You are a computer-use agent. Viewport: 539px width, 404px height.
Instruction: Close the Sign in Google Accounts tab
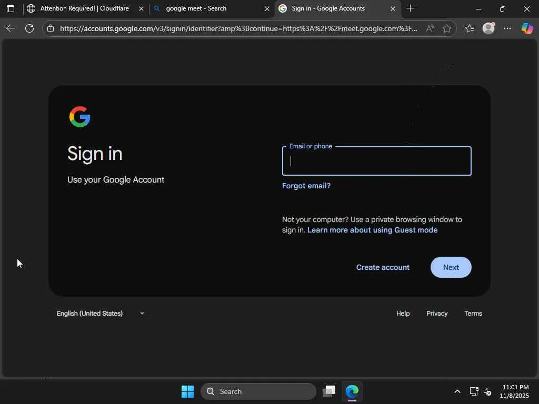pos(393,9)
